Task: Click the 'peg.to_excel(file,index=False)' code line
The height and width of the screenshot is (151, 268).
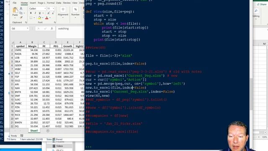Action: pos(116,64)
